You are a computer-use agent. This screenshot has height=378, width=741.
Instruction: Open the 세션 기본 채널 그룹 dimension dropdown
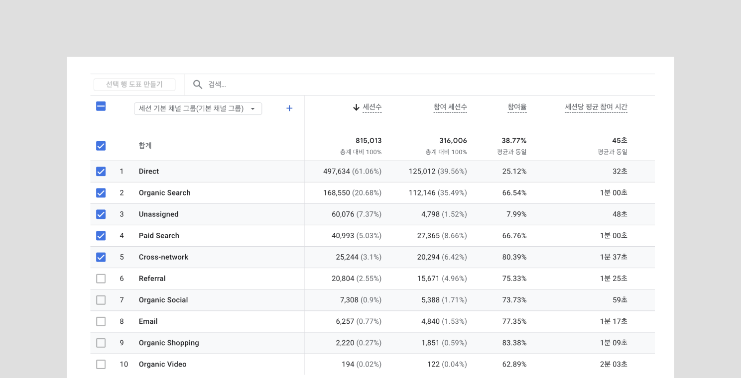pos(198,108)
